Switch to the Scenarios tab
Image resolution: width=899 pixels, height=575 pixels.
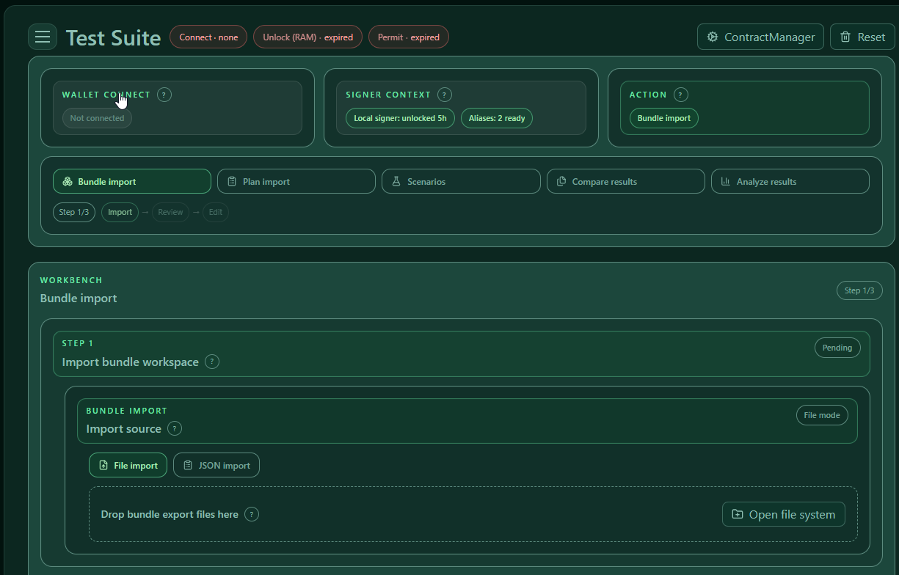[x=461, y=181]
